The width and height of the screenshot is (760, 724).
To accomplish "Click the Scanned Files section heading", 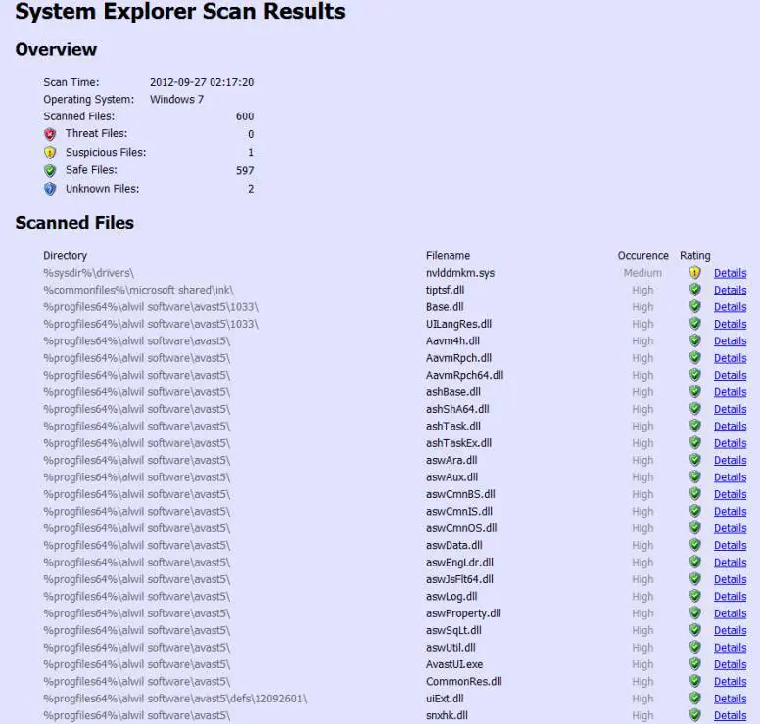I will tap(74, 223).
